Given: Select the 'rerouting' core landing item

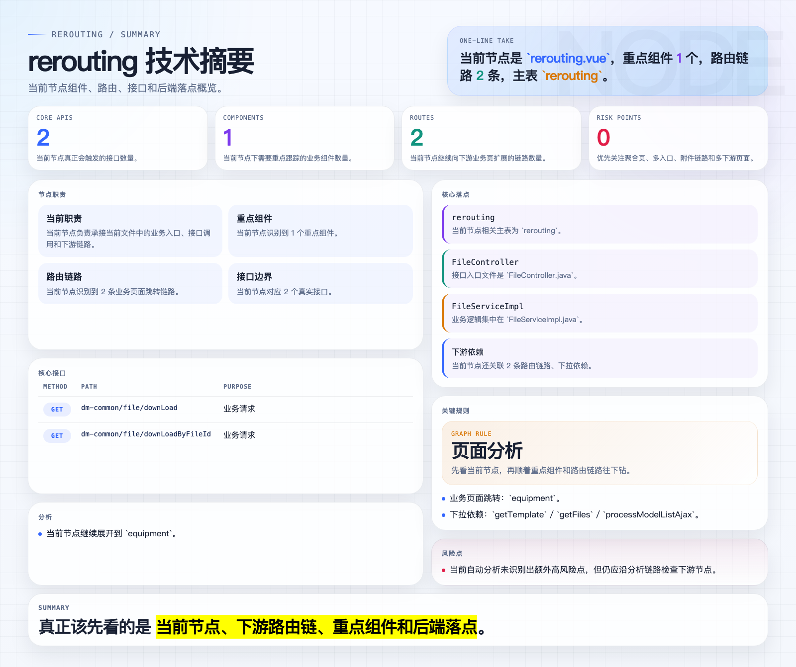Looking at the screenshot, I should (x=599, y=224).
